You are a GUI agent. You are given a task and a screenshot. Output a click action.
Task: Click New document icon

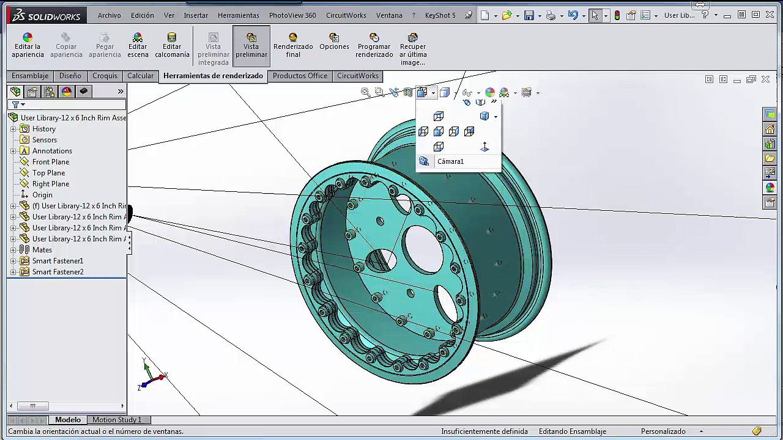tap(485, 15)
